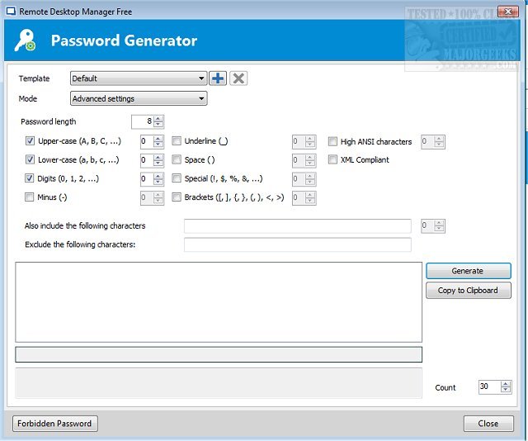This screenshot has width=528, height=441.
Task: Click the 'Also include the following characters' field
Action: pos(298,226)
